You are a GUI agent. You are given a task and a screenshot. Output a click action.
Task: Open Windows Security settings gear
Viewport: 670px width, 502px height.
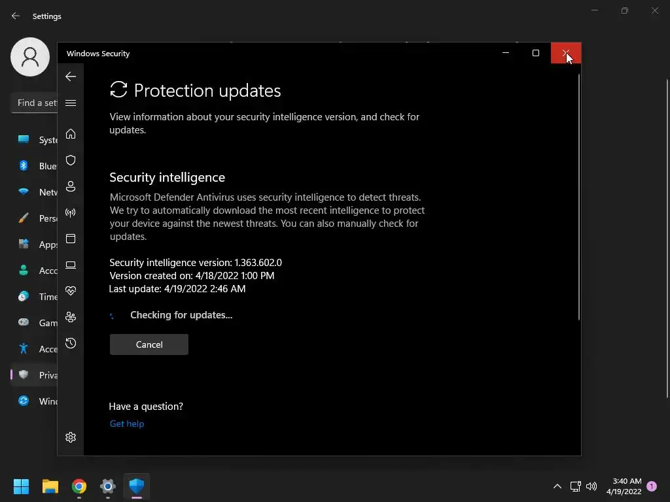tap(71, 437)
